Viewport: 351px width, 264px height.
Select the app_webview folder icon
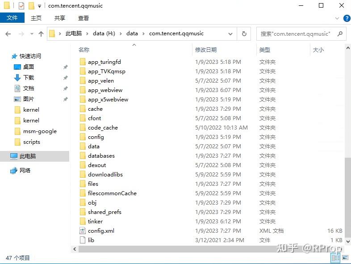(83, 90)
